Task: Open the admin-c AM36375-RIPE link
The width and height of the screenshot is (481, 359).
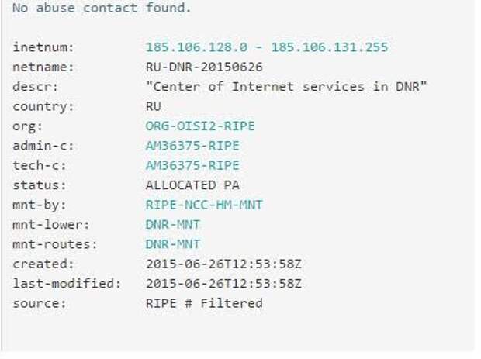Action: coord(192,146)
